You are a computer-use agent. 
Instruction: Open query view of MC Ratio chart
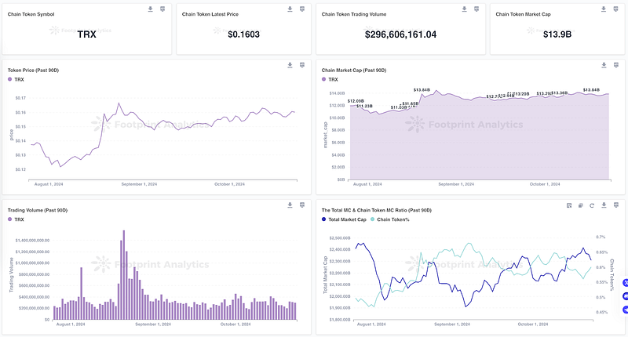(568, 205)
